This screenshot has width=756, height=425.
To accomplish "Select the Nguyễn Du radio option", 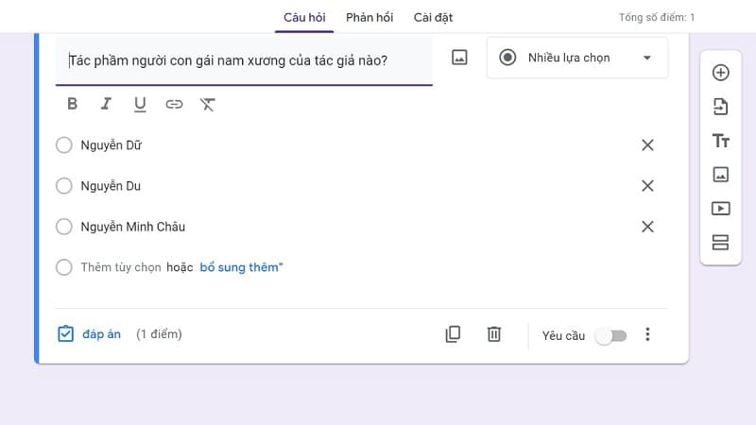I will click(63, 186).
